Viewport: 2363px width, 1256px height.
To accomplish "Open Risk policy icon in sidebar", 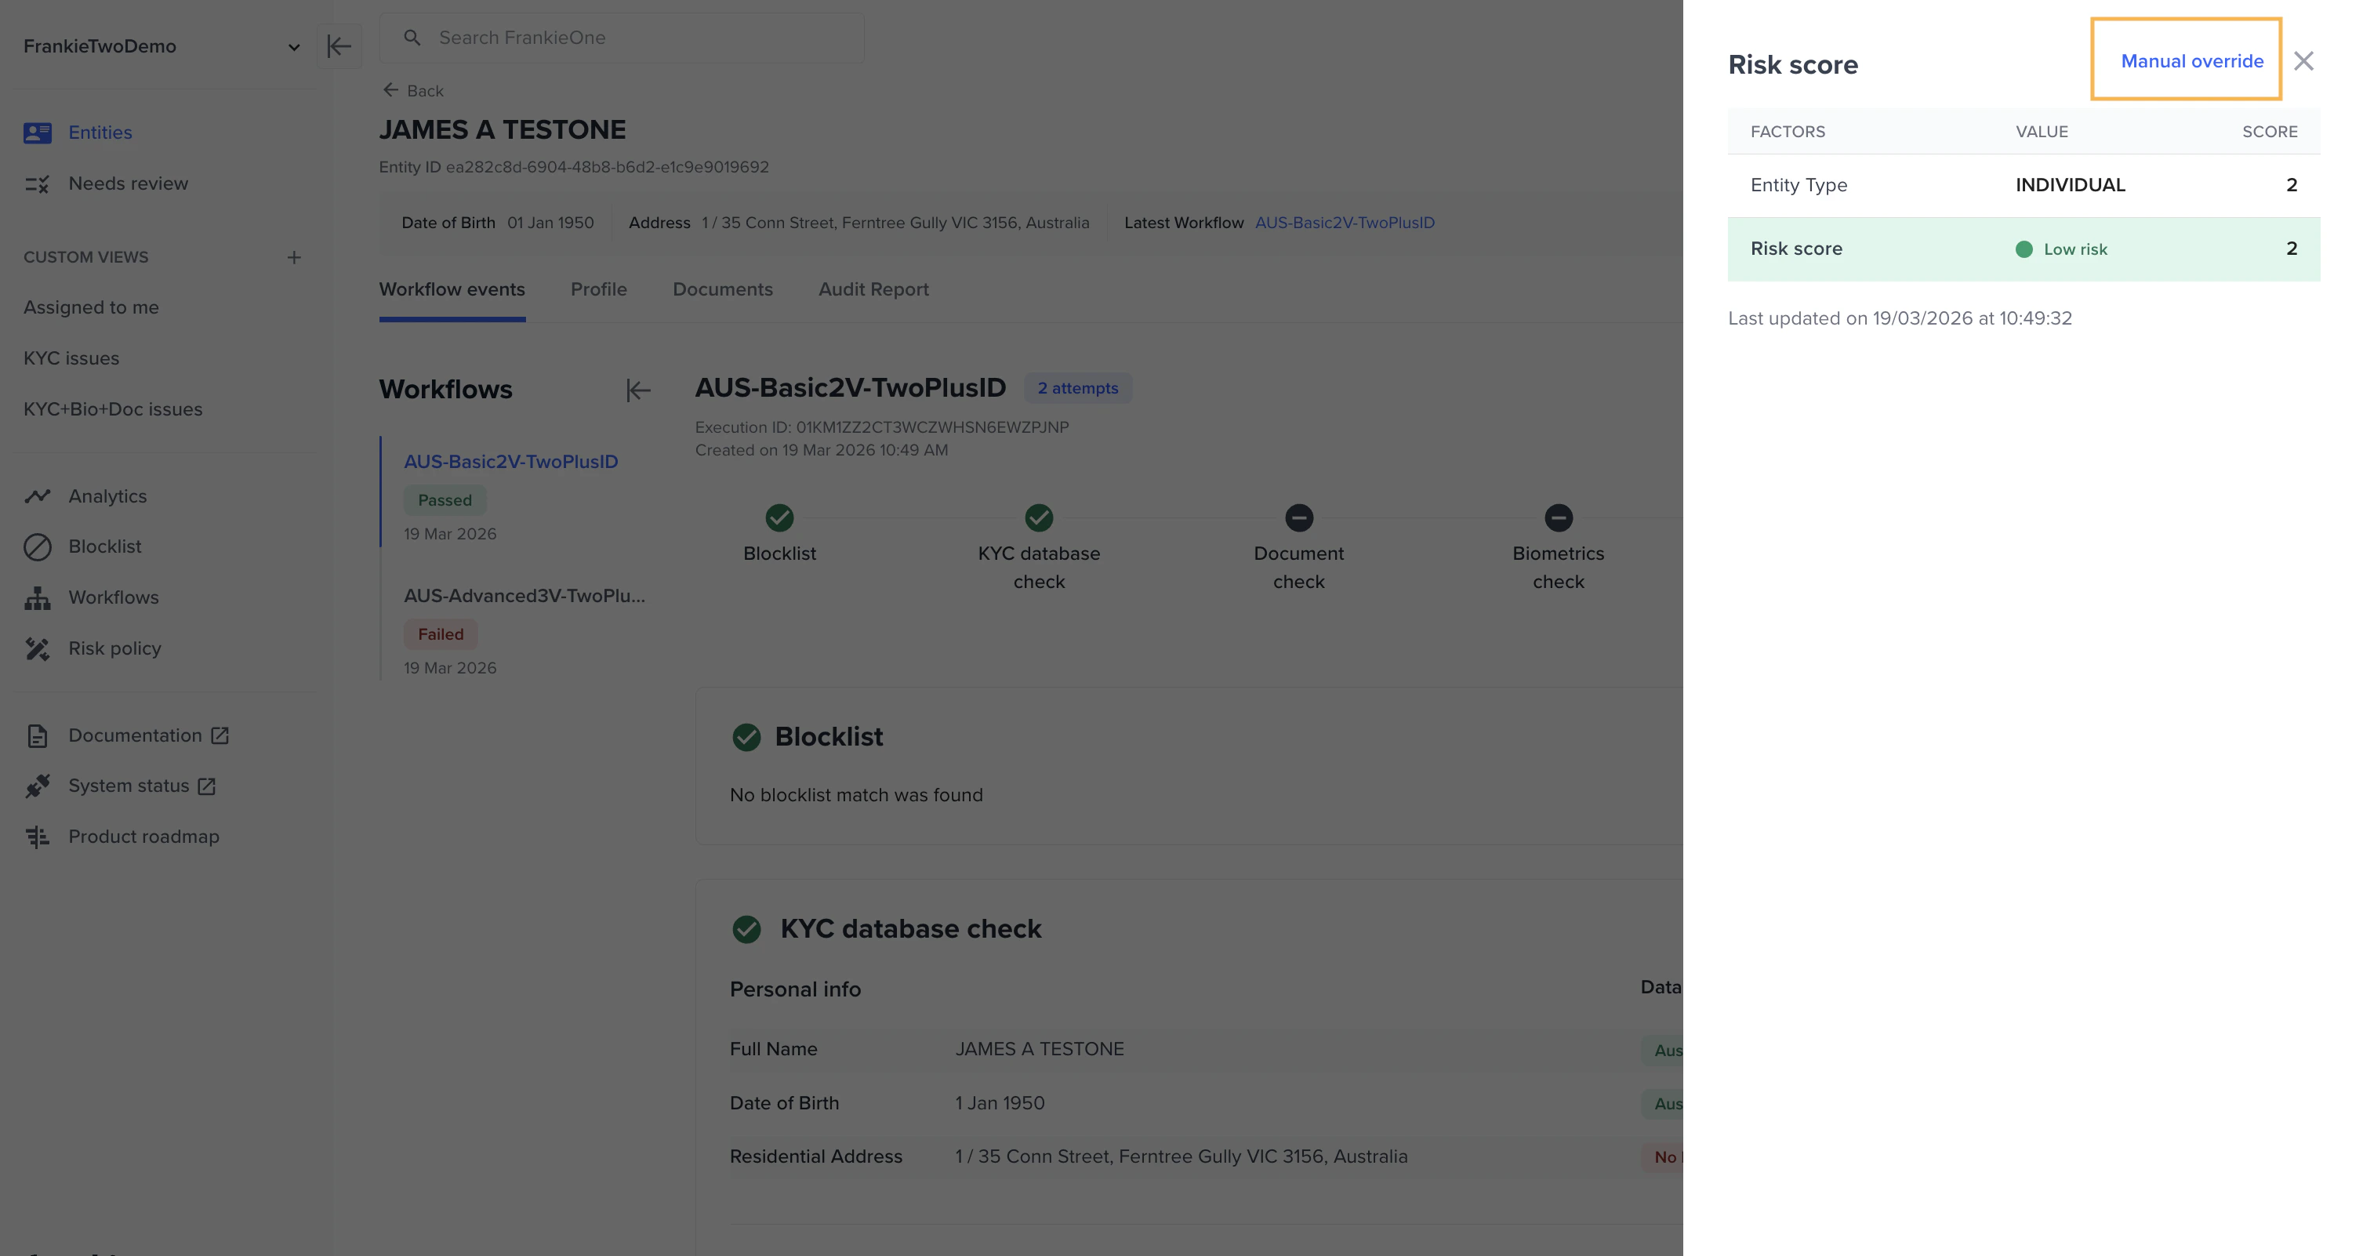I will coord(38,648).
